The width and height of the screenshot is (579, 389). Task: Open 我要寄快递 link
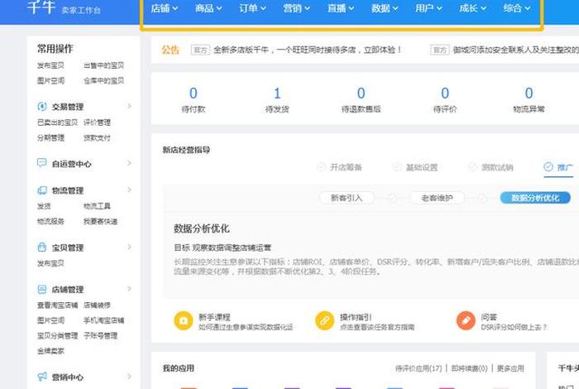(100, 221)
